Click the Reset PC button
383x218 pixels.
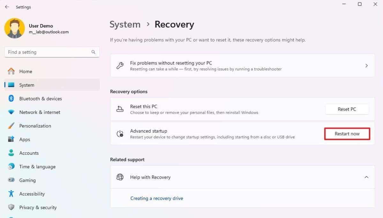(347, 109)
